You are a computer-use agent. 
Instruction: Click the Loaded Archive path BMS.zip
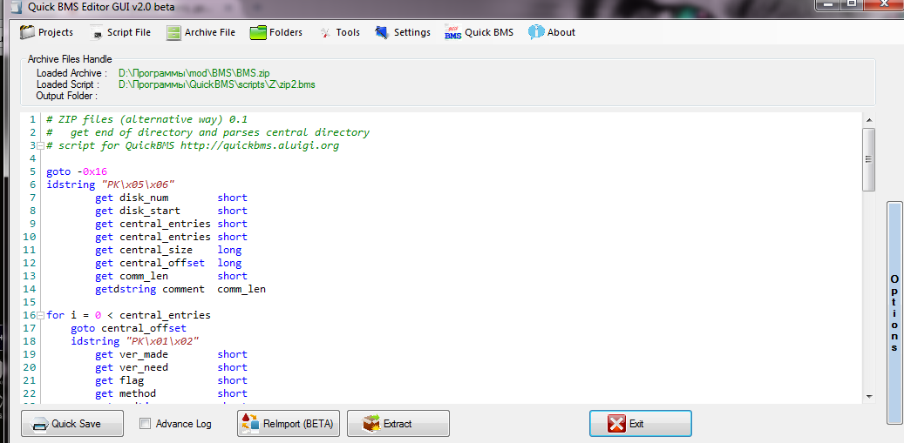point(194,73)
